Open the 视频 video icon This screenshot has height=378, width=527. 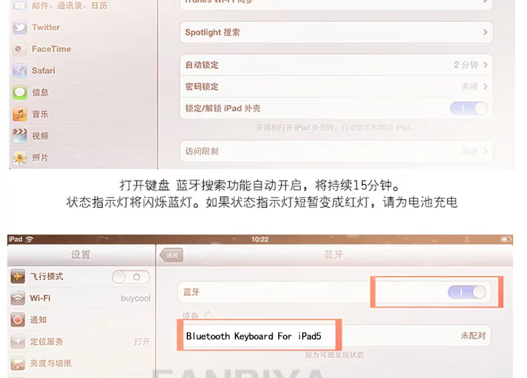tap(20, 136)
